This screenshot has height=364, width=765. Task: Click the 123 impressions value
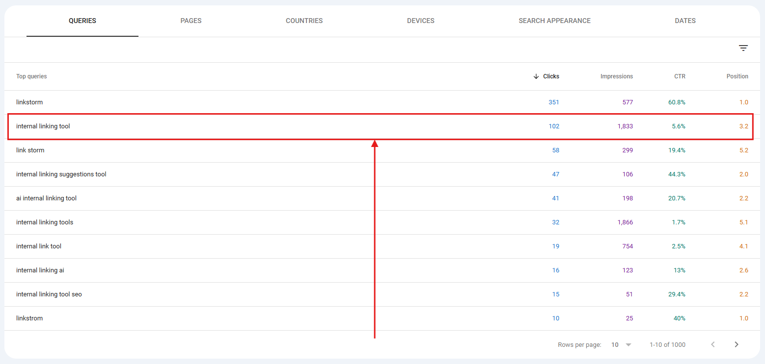pos(628,270)
